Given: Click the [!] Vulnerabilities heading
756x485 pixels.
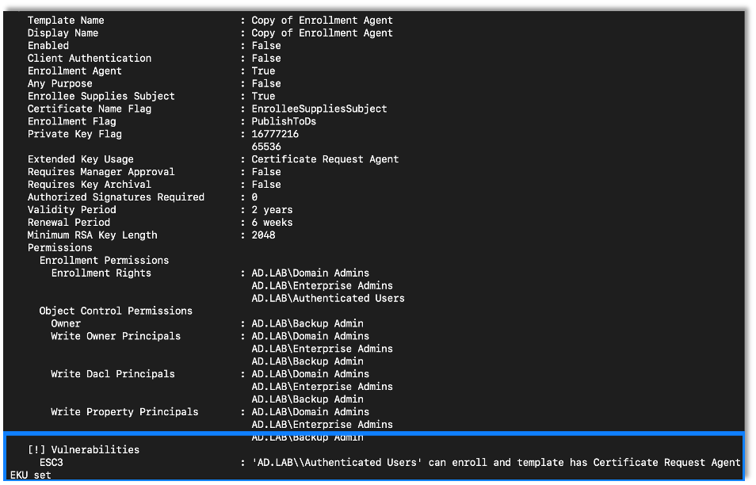Looking at the screenshot, I should pos(83,449).
